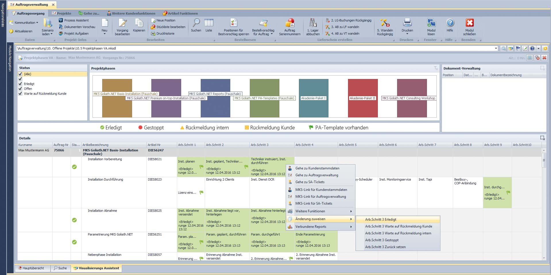Viewport: 551px width, 275px height.
Task: Open Stückliste bearbeiten
Action: (168, 27)
